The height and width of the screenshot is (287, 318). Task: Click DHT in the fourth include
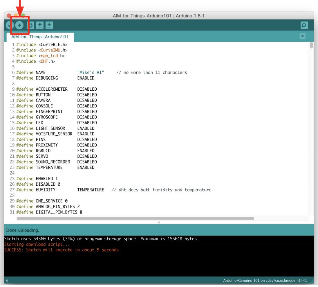44,61
